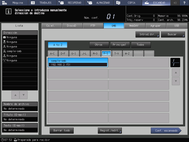This screenshot has width=189, height=142.
Task: Open the Introd.dir. manual entry popup
Action: tap(147, 34)
